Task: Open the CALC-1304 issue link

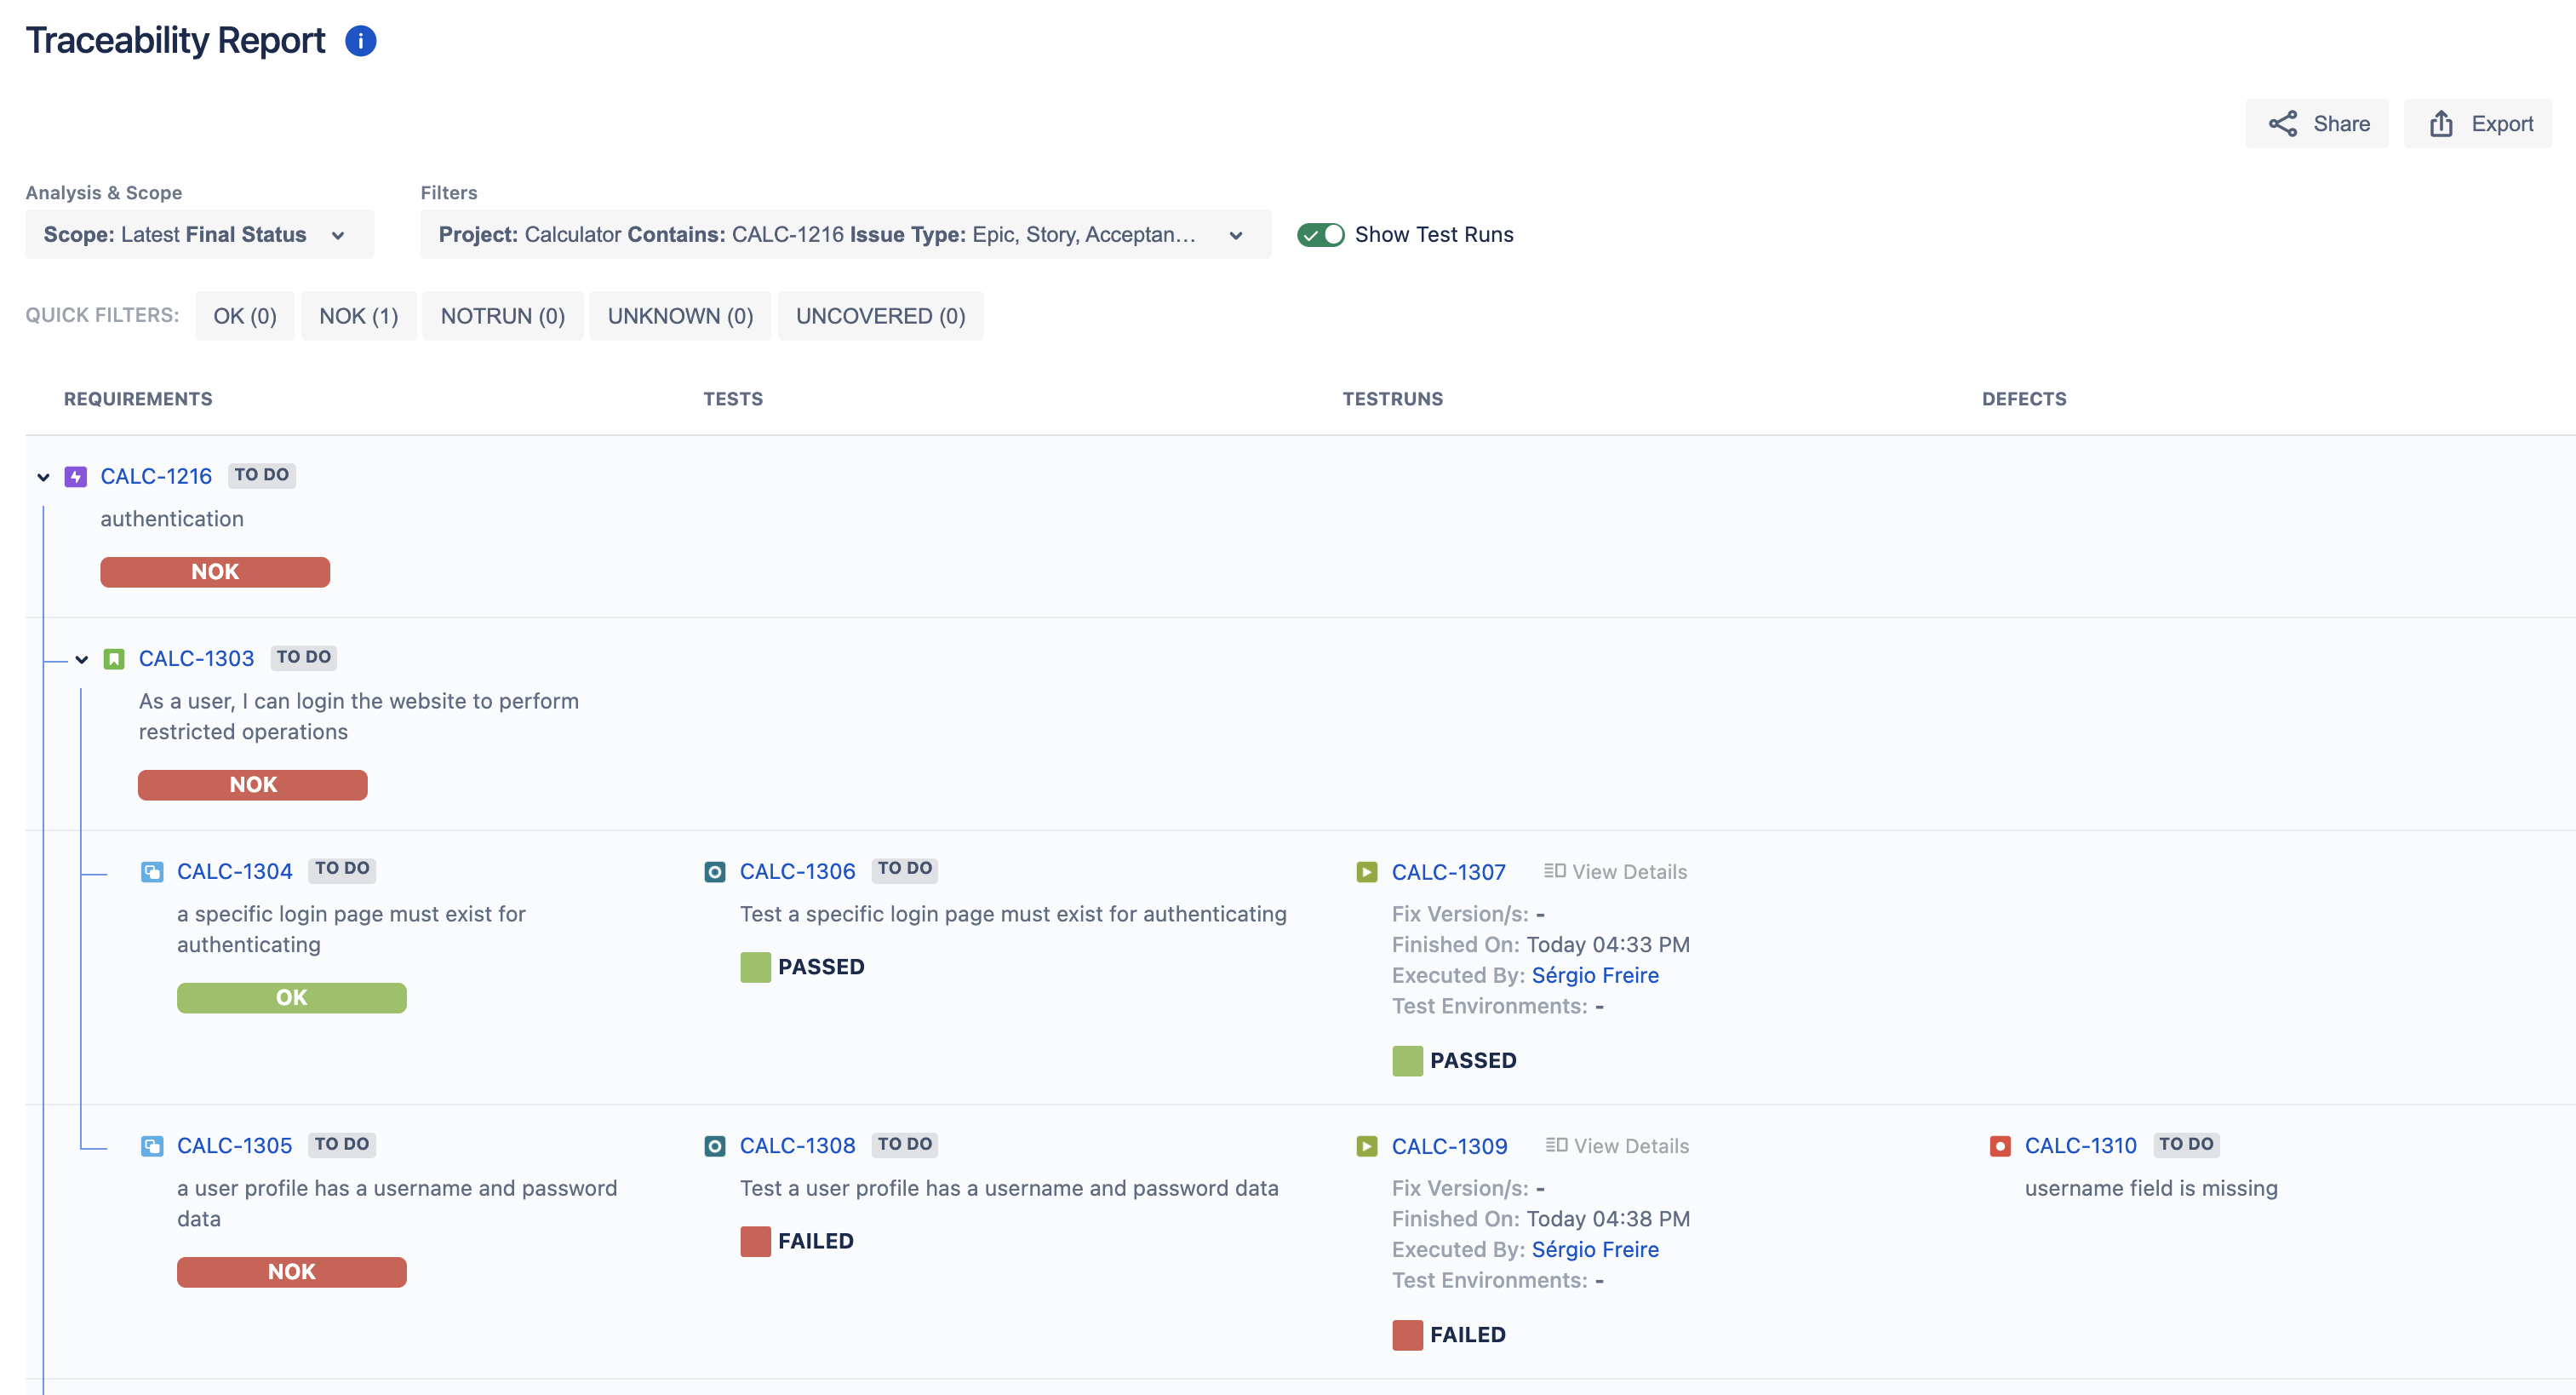Action: 235,871
